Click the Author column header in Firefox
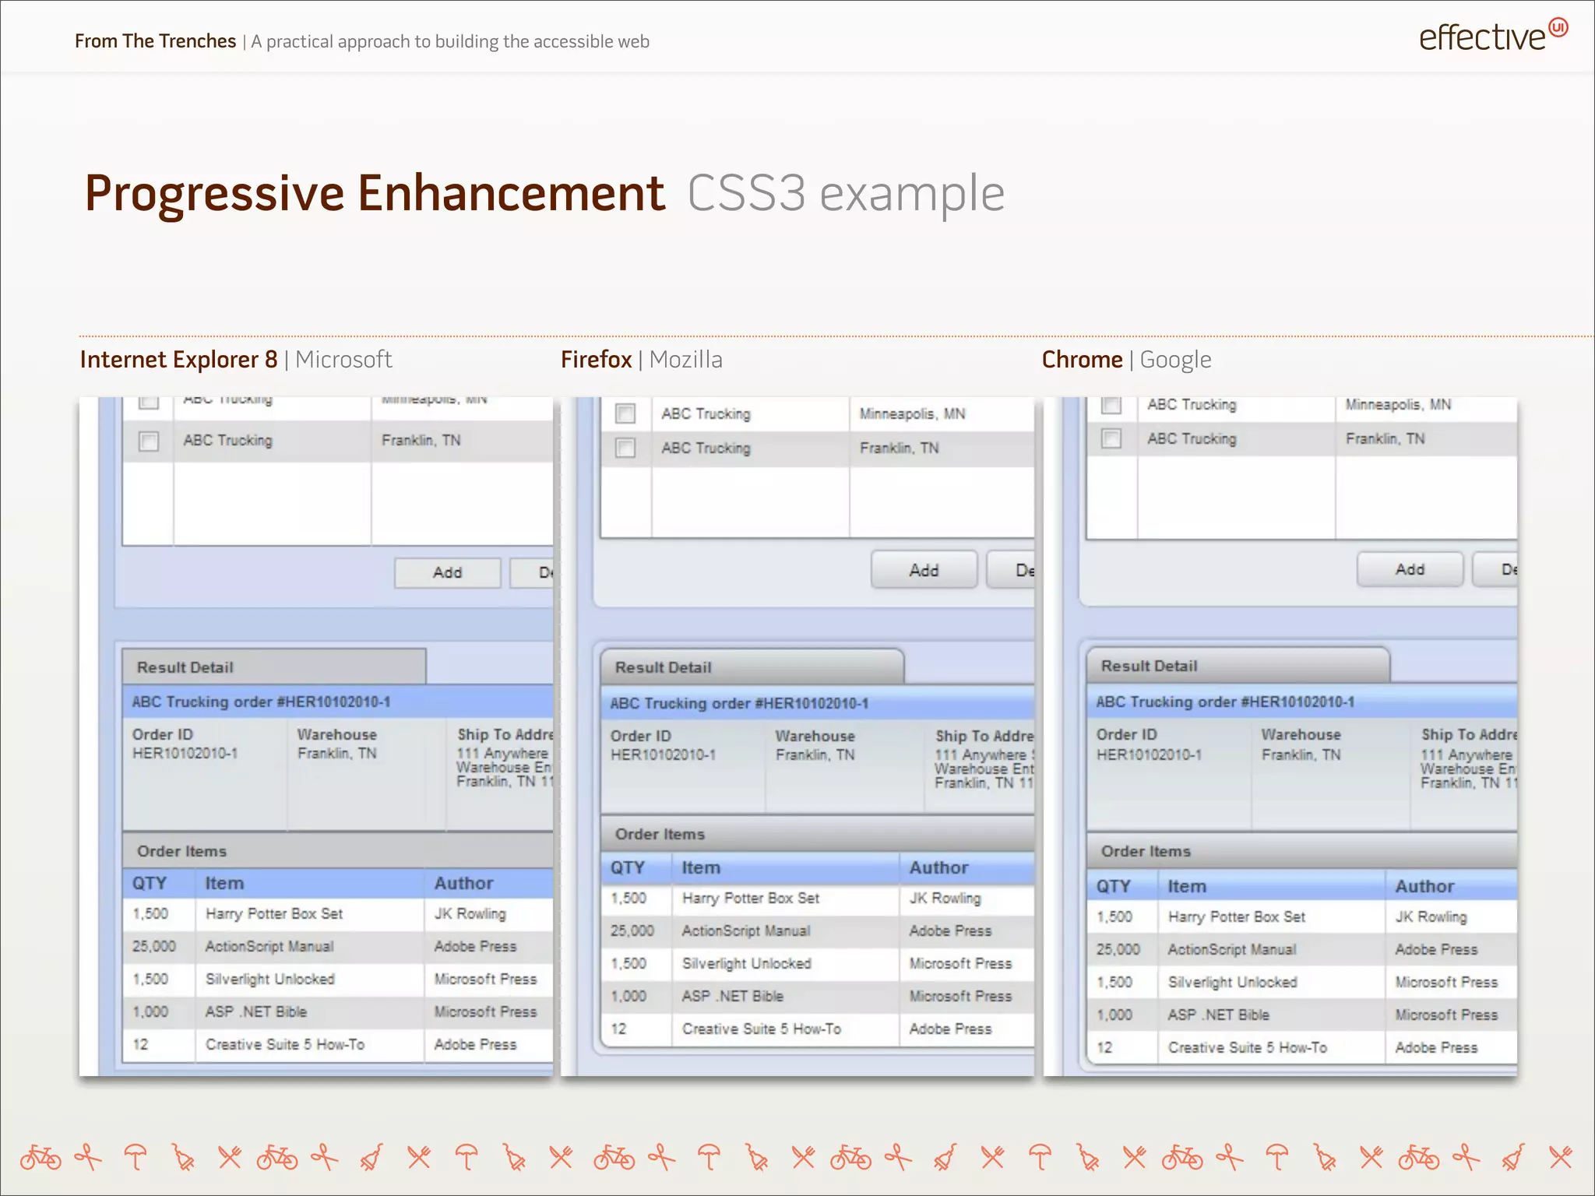The width and height of the screenshot is (1595, 1196). pyautogui.click(x=967, y=867)
